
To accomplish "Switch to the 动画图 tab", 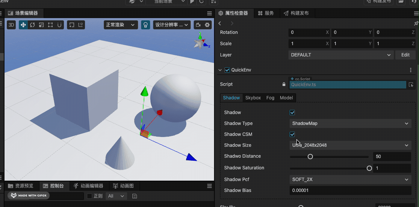I will 125,186.
